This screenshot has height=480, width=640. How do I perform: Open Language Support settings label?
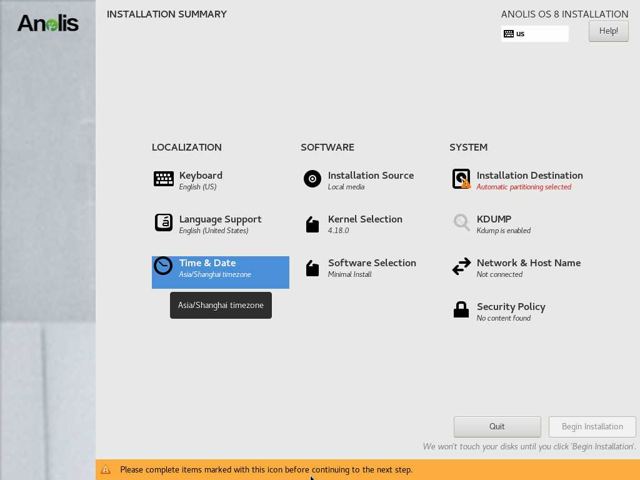pyautogui.click(x=221, y=219)
